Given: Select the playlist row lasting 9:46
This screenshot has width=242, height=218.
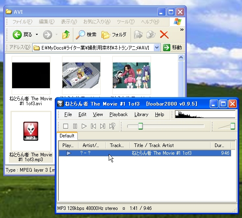Looking at the screenshot, I should pyautogui.click(x=145, y=153).
